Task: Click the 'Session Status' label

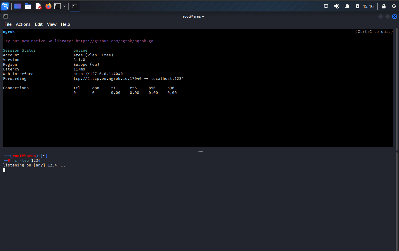Action: [19, 50]
